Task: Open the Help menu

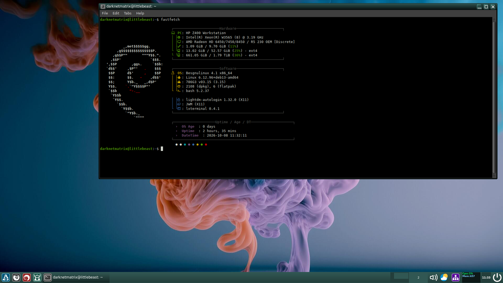Action: pos(140,13)
